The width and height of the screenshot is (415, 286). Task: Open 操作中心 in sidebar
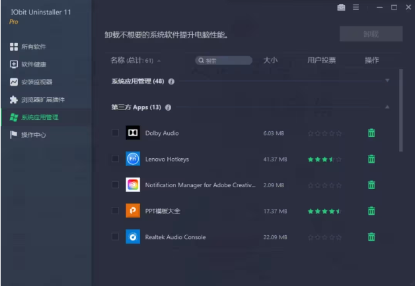coord(46,135)
